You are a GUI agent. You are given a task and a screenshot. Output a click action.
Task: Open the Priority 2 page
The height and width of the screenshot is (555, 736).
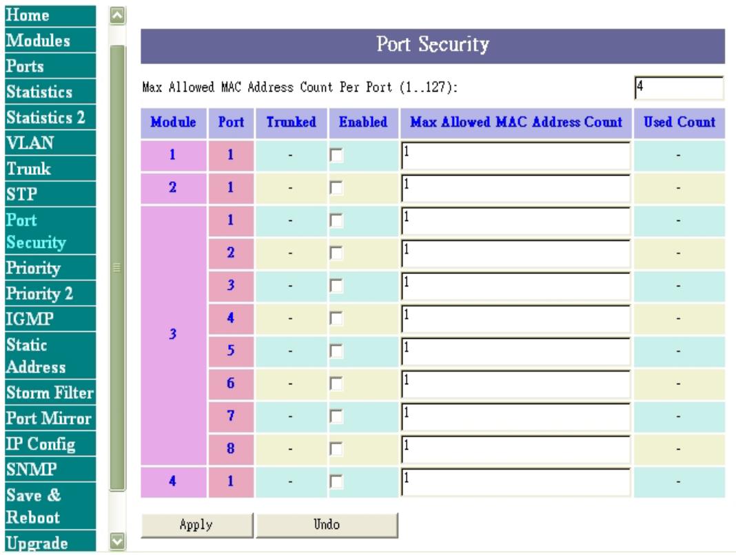tap(50, 294)
